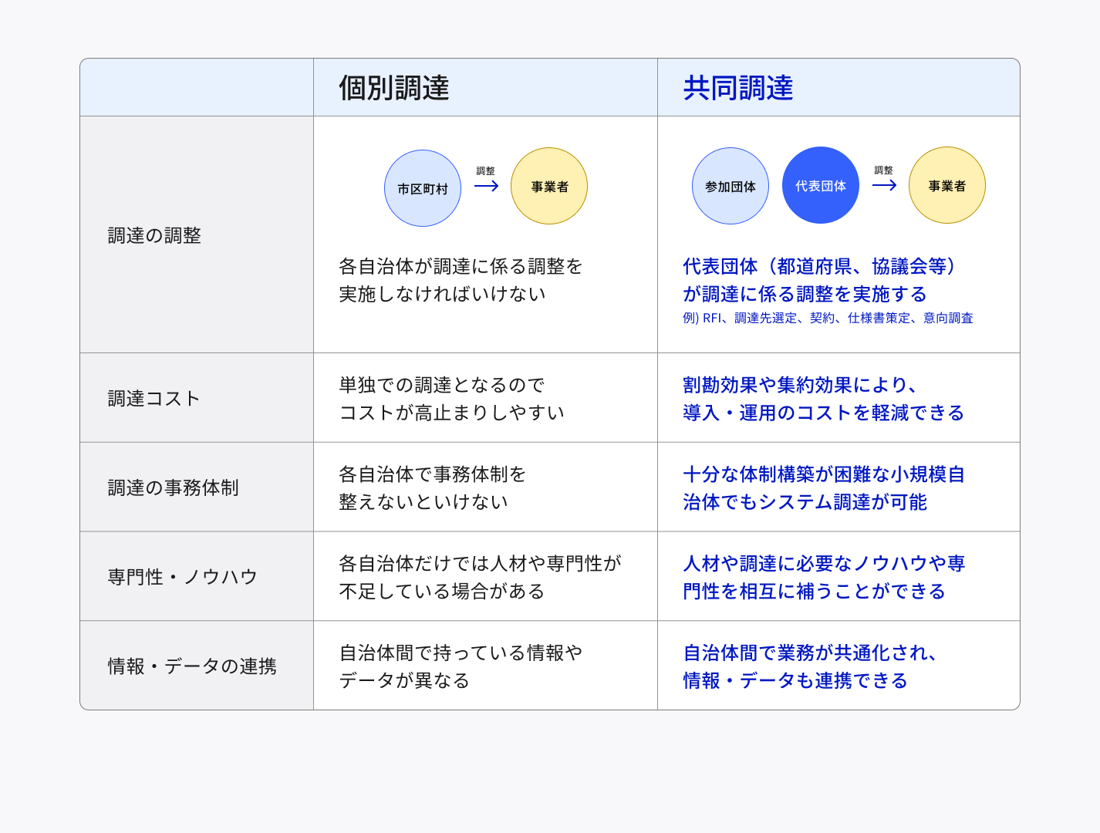The width and height of the screenshot is (1100, 833).
Task: Click the text 十分な体制構築が困難な小規模自
Action: coord(824,474)
